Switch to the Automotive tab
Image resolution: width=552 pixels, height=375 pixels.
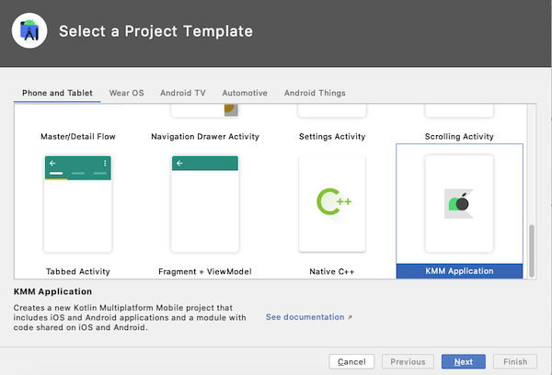click(245, 93)
